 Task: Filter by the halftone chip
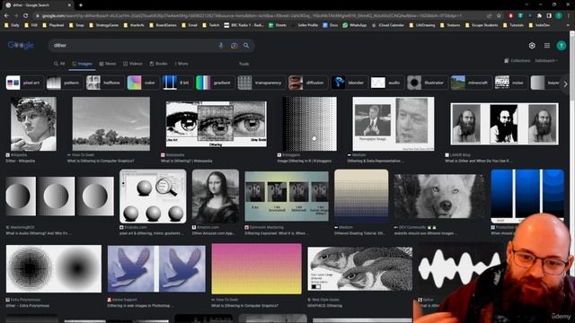[104, 83]
